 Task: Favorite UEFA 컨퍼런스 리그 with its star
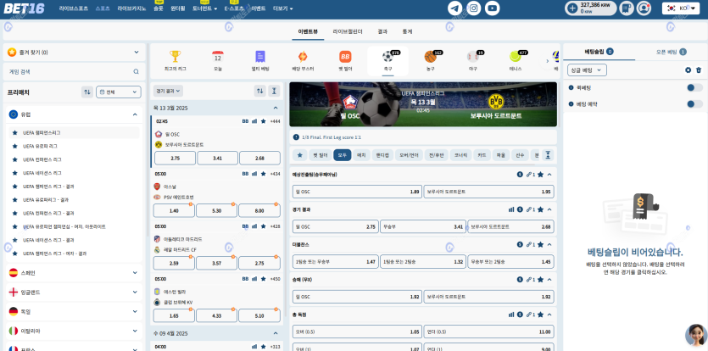(x=15, y=159)
